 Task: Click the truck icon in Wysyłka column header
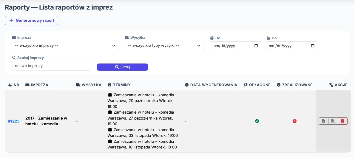pyautogui.click(x=78, y=85)
